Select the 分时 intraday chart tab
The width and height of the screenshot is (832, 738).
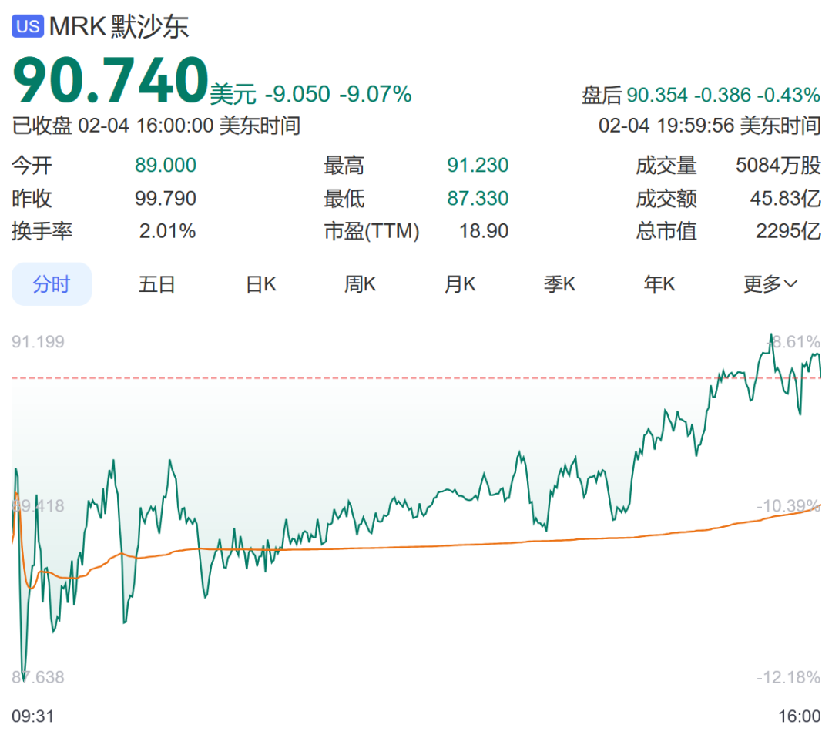51,283
